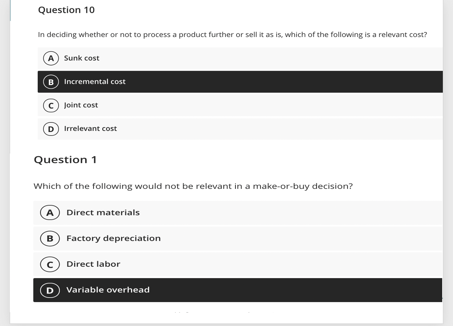
Task: Select the Sunk cost answer option
Action: tap(197, 58)
